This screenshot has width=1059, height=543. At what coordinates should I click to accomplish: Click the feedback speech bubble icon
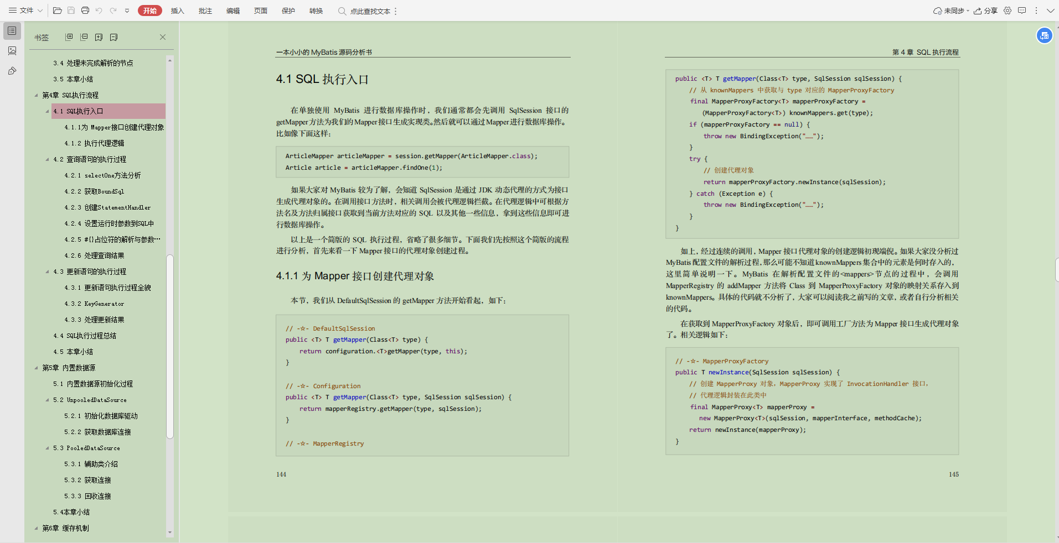click(1022, 11)
